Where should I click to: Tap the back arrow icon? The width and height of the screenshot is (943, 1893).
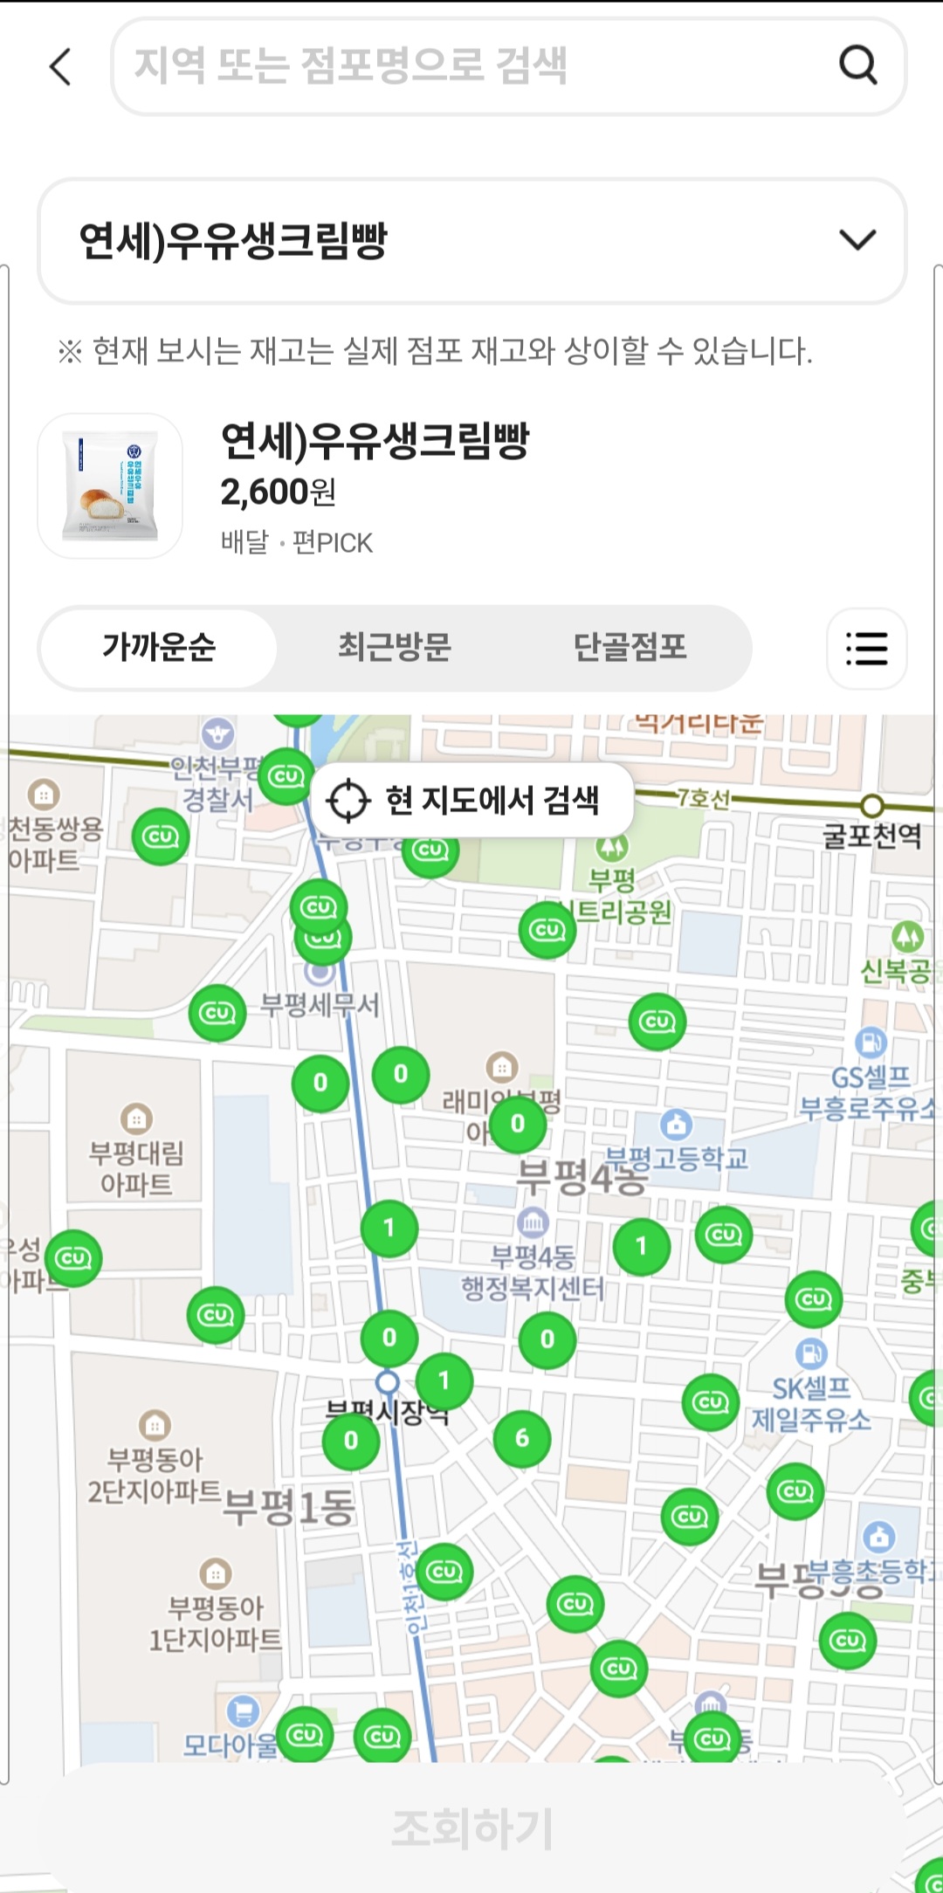(x=60, y=66)
